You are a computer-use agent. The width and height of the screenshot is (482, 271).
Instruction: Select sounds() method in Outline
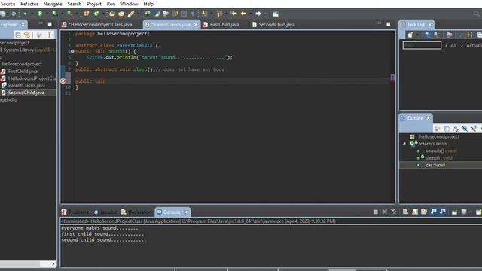click(x=441, y=151)
